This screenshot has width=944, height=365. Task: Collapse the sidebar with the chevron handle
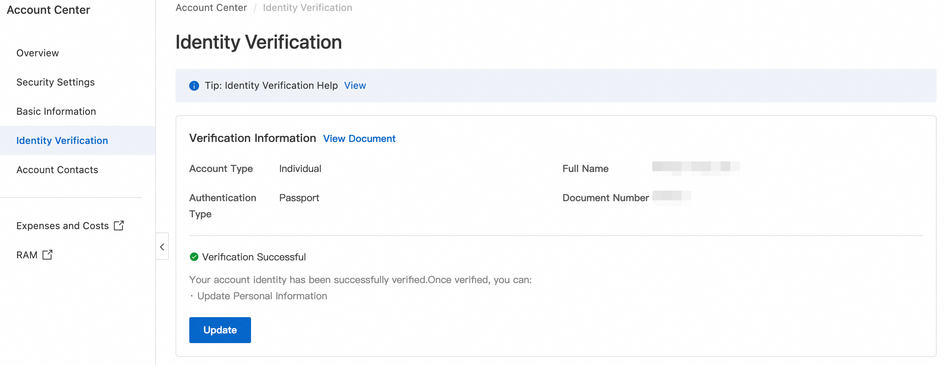tap(162, 247)
